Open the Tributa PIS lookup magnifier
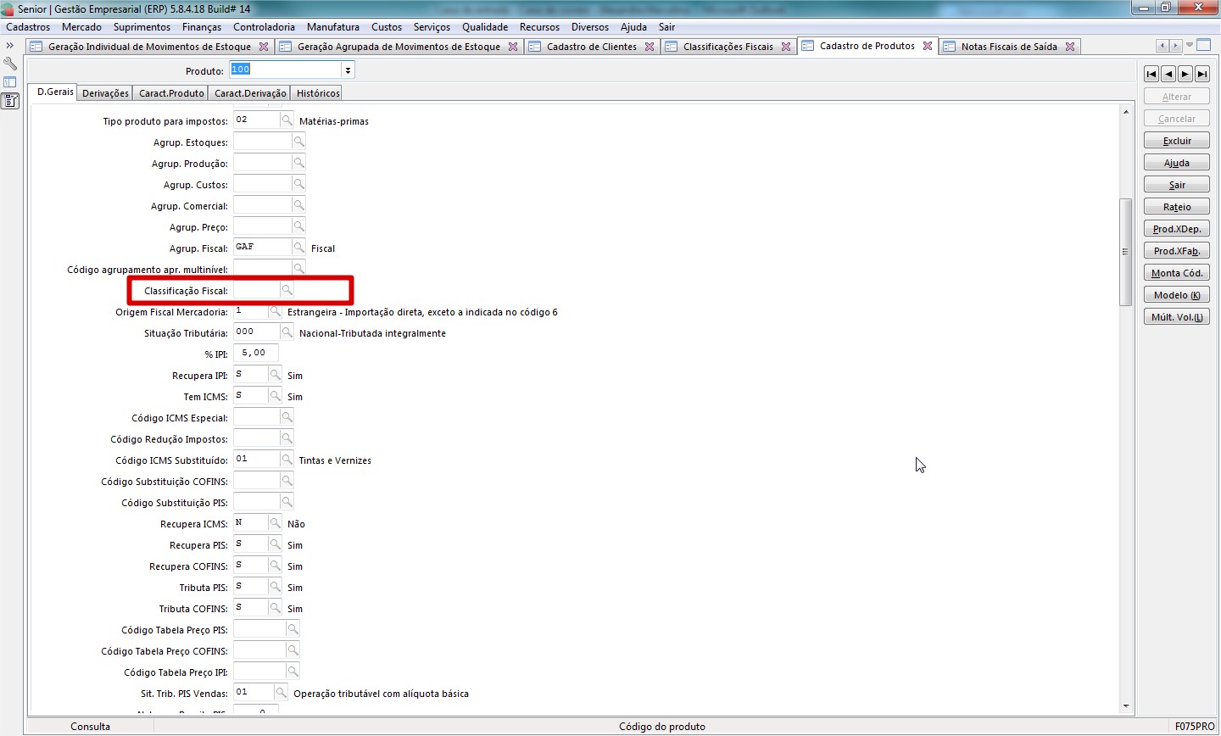The image size is (1221, 736). tap(275, 587)
